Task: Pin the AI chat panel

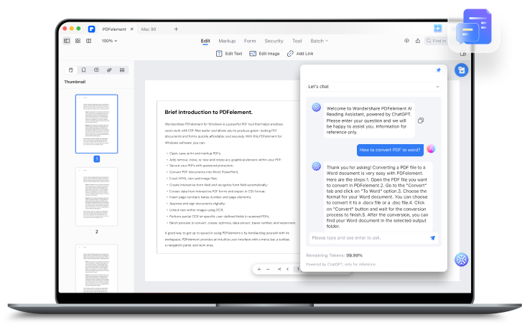Action: click(x=439, y=70)
